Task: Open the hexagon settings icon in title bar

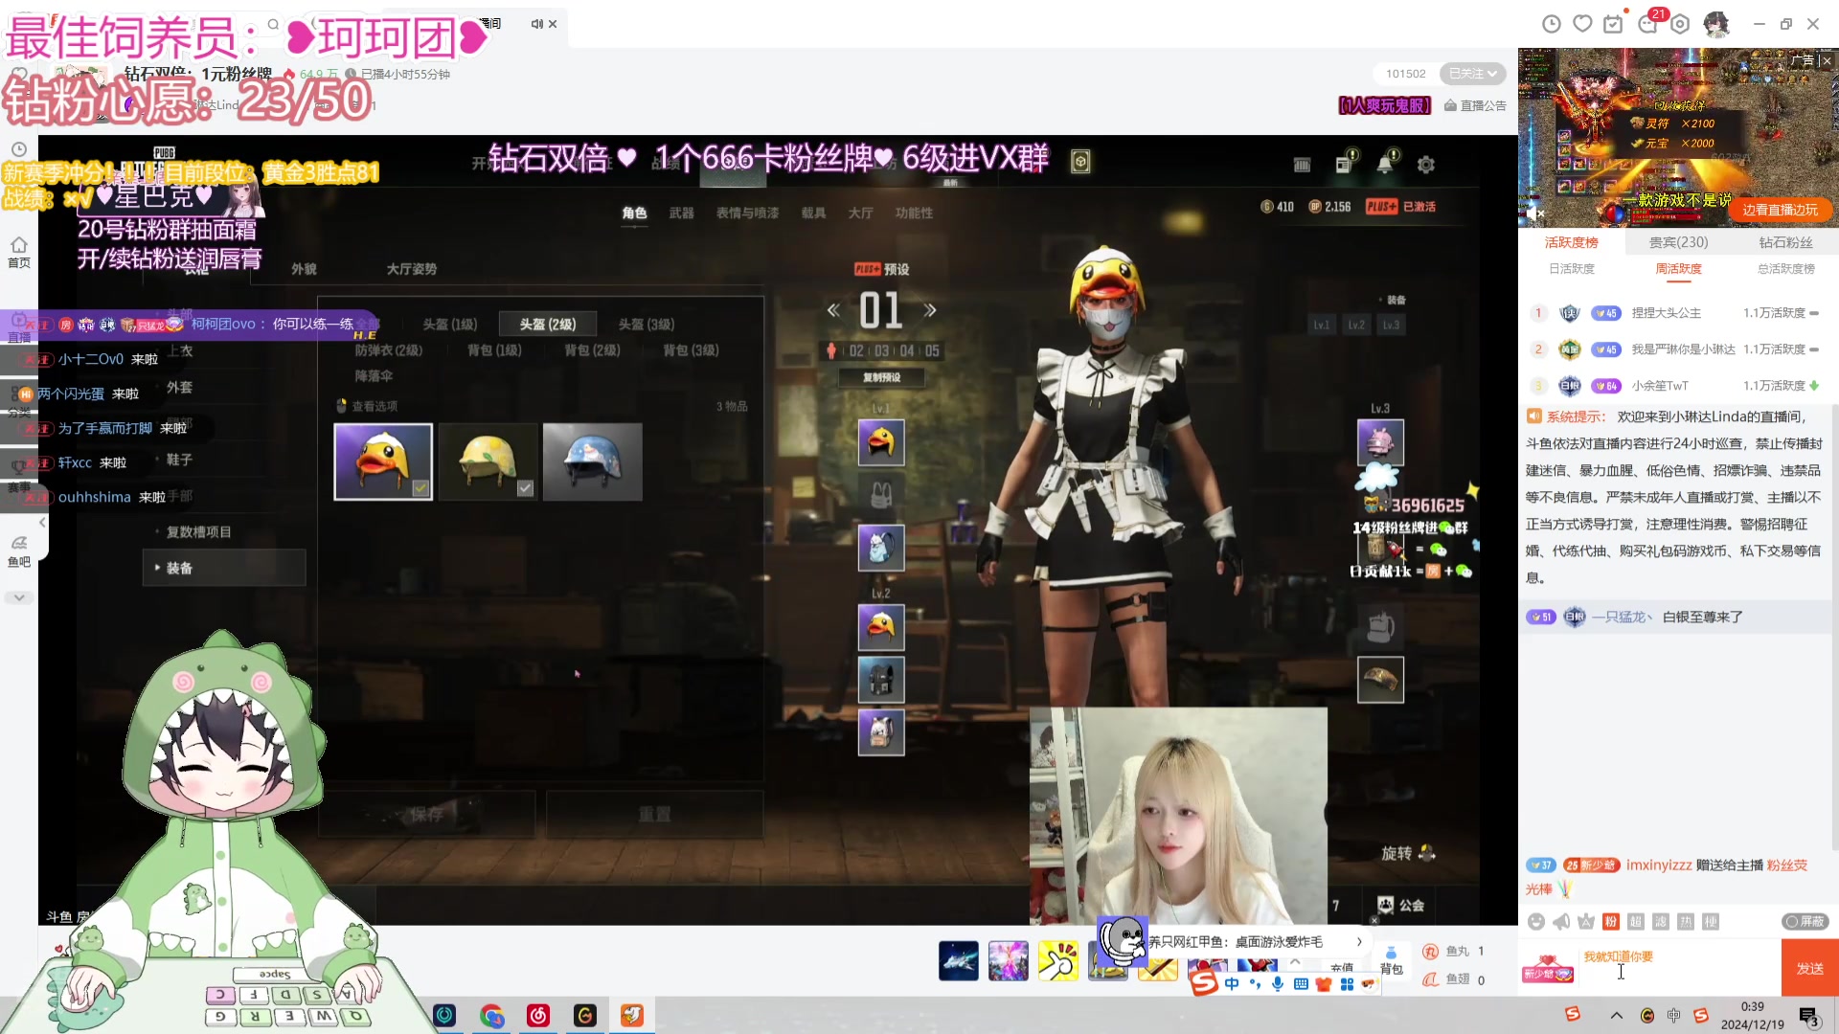Action: click(1680, 24)
